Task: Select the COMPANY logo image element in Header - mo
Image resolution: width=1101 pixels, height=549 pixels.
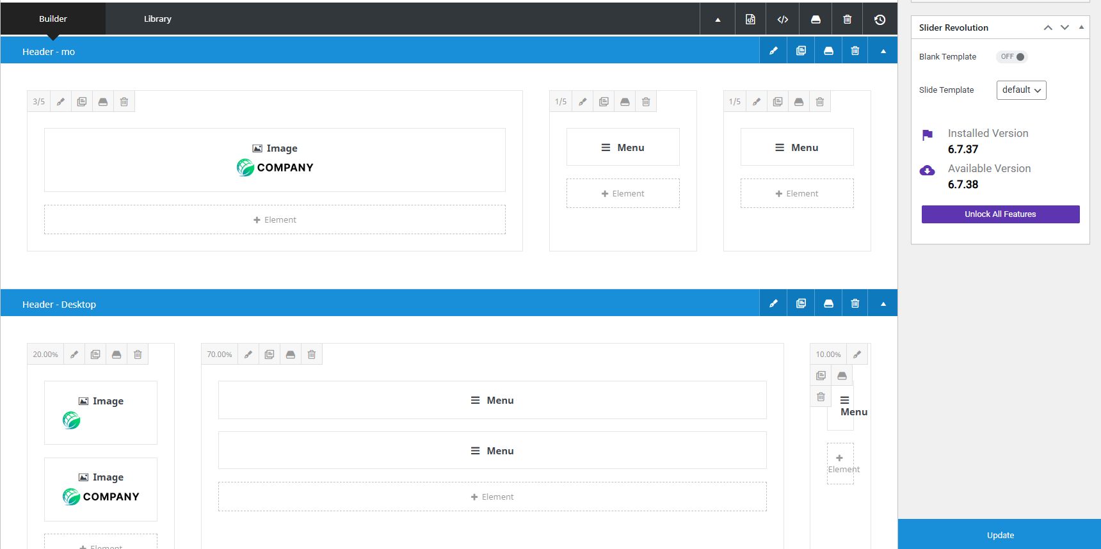Action: pos(275,160)
